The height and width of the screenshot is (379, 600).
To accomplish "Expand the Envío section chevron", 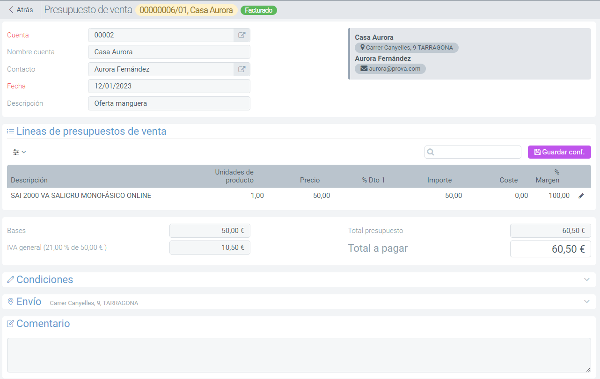I will click(x=587, y=301).
